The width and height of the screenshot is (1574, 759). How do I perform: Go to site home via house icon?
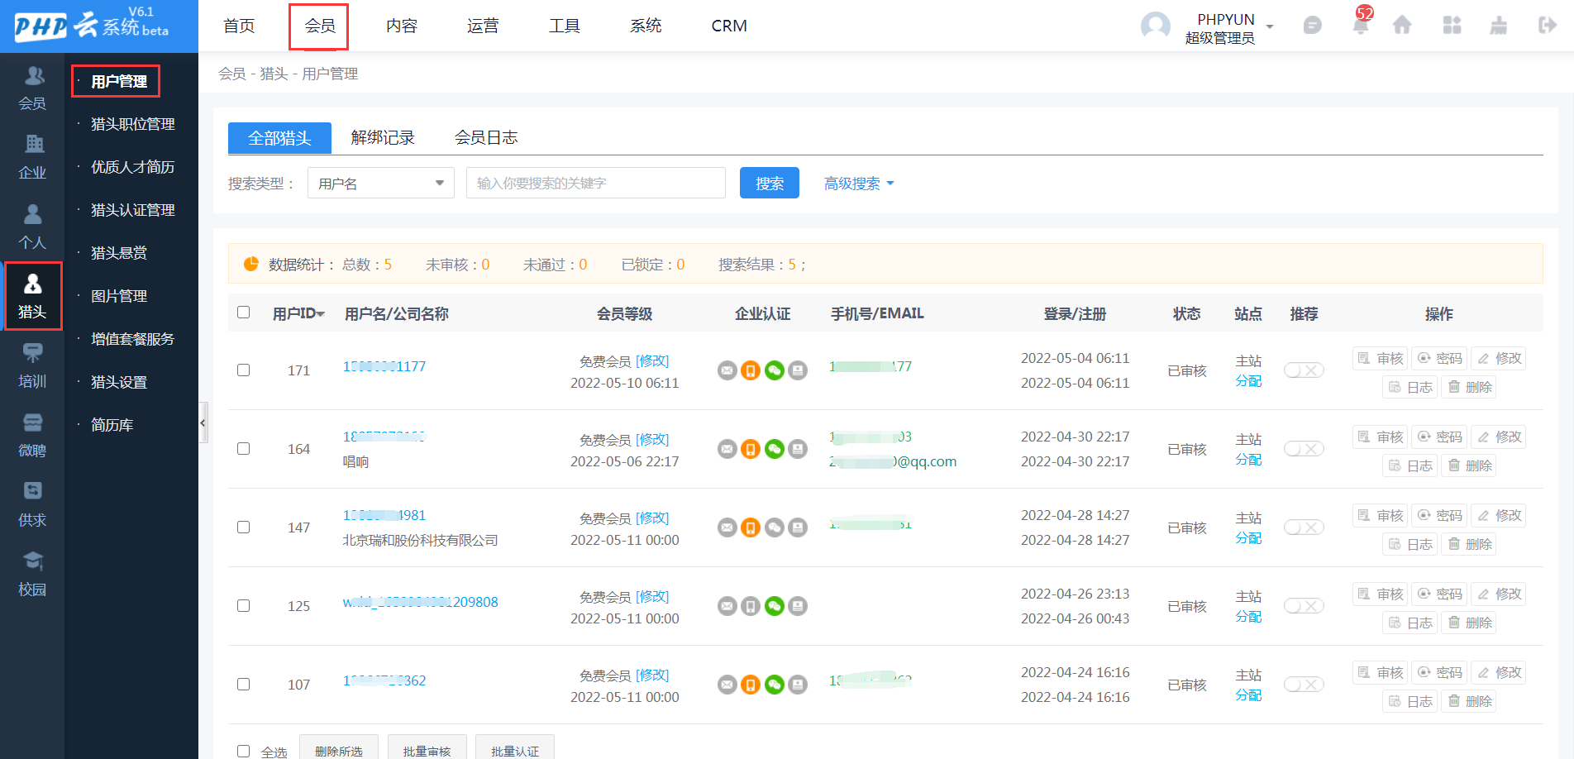coord(1402,26)
